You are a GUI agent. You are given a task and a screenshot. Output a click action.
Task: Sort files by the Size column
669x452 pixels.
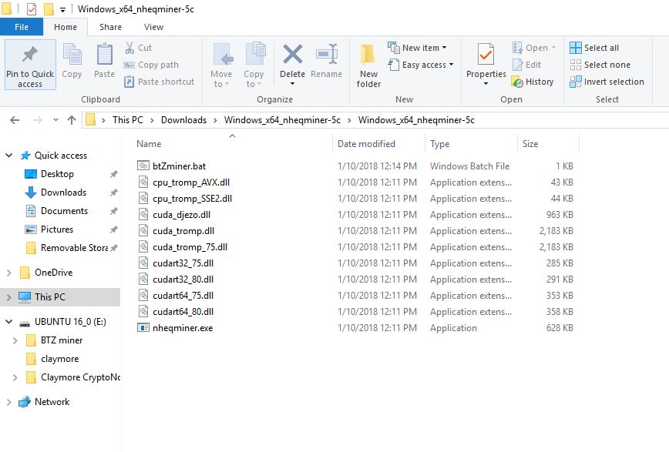point(530,144)
